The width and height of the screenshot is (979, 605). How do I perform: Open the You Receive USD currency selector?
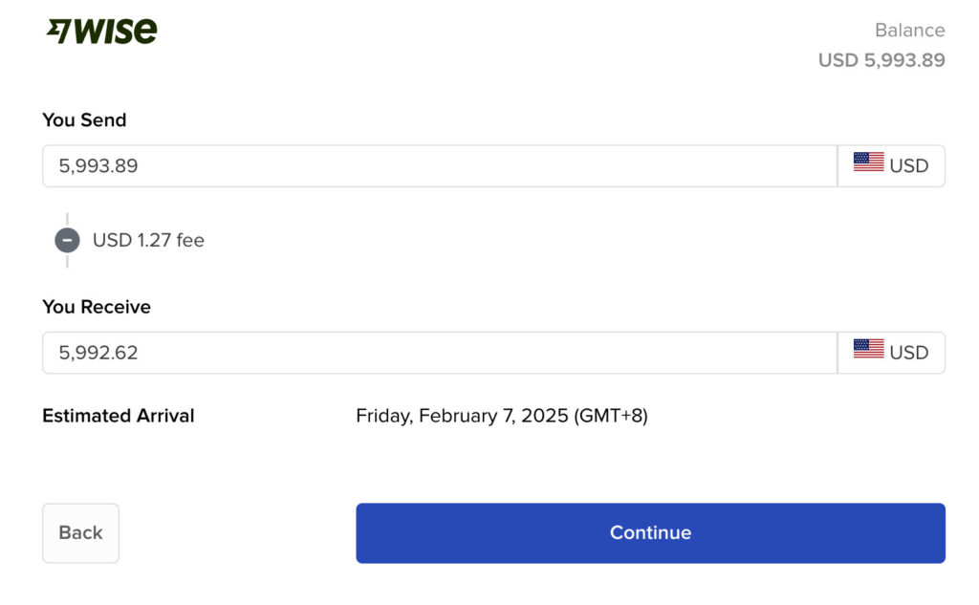(x=891, y=353)
